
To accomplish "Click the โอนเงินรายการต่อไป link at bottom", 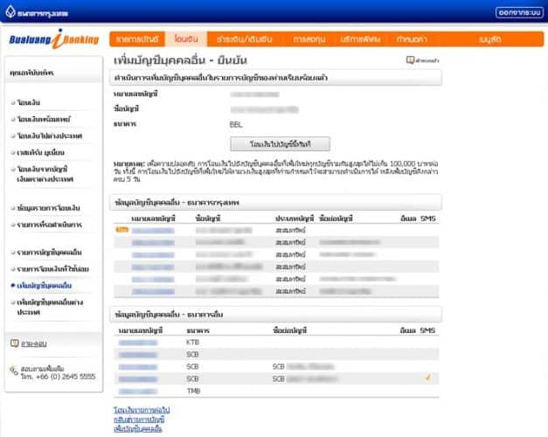I will tap(141, 409).
